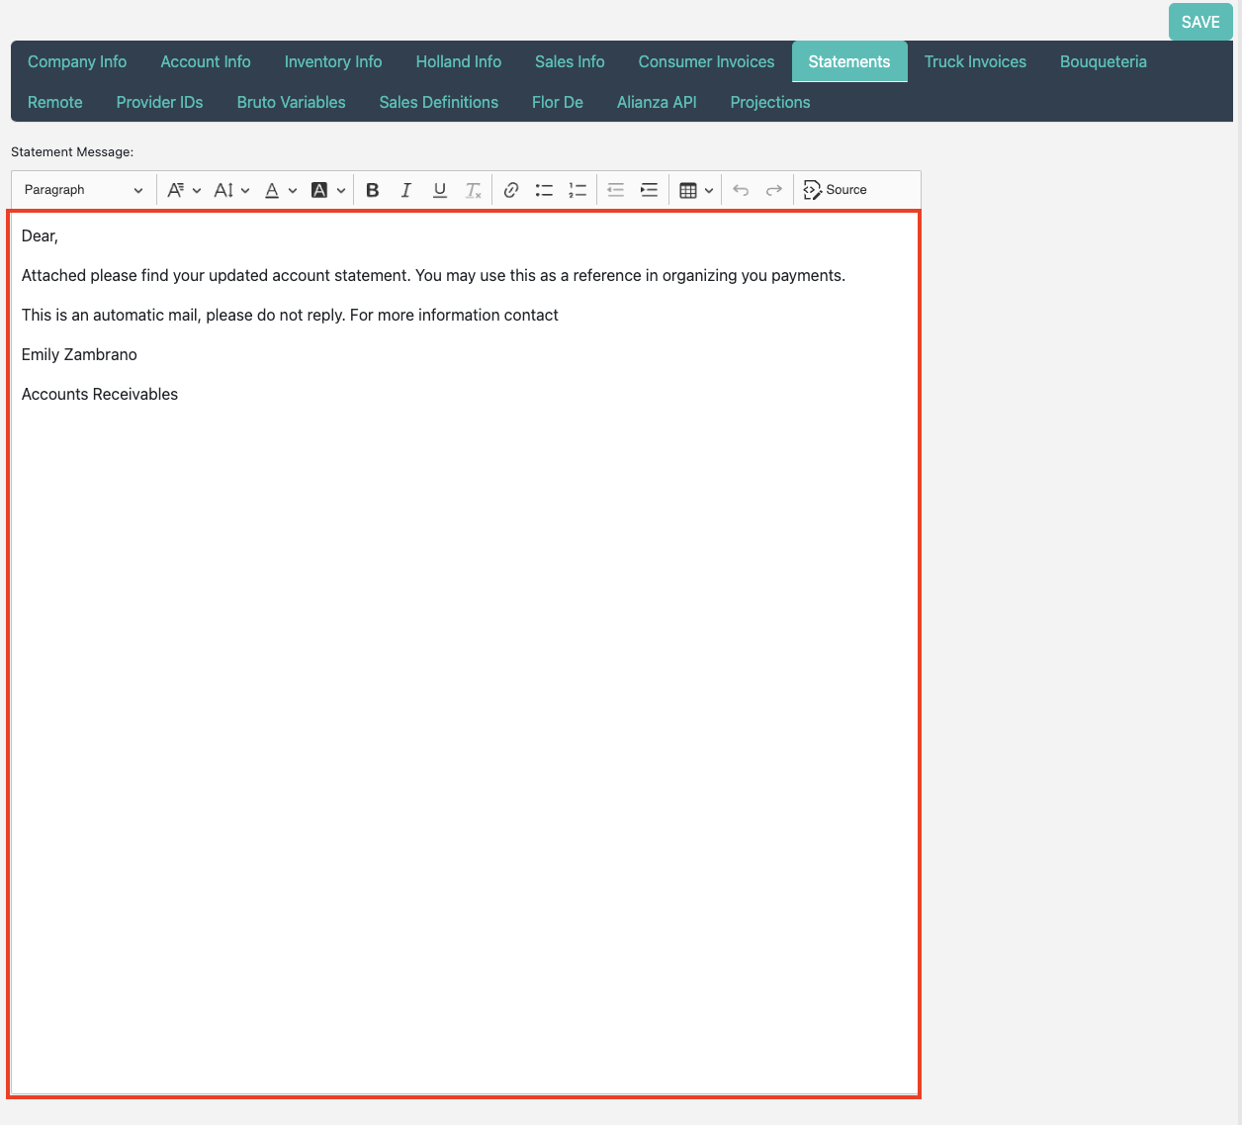This screenshot has width=1242, height=1125.
Task: Decrease indent of the paragraph
Action: (615, 190)
